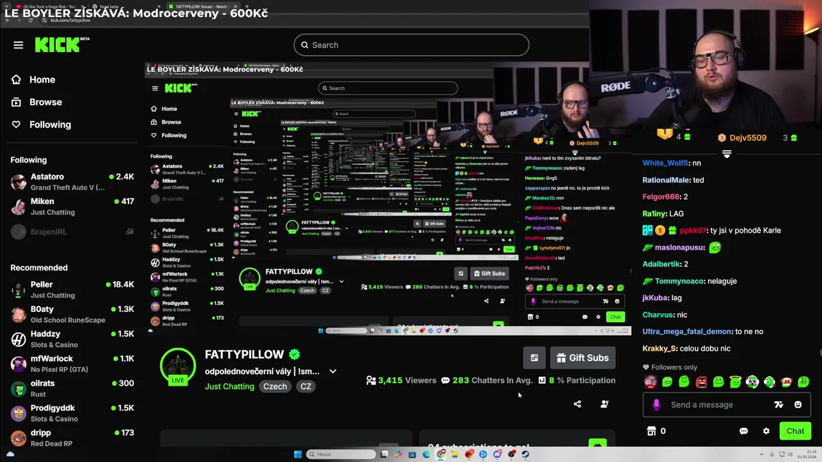Open Astatoro's channel in Following list
822x462 pixels.
point(72,182)
